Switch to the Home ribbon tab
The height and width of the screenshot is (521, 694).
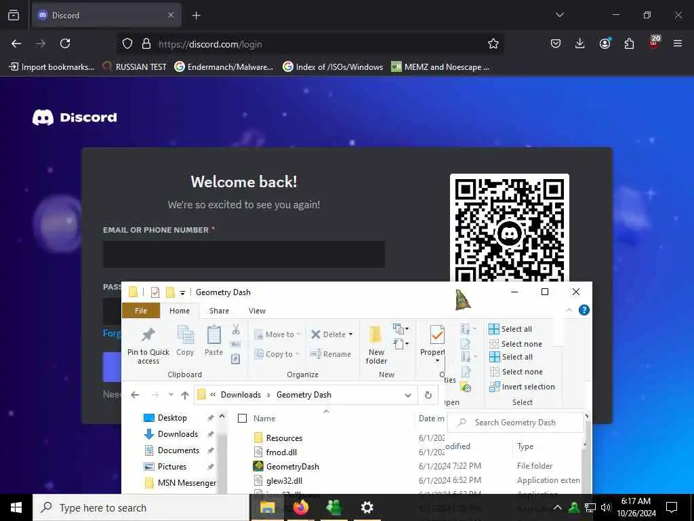point(179,311)
